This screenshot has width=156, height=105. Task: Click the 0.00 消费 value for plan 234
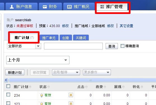[107, 95]
